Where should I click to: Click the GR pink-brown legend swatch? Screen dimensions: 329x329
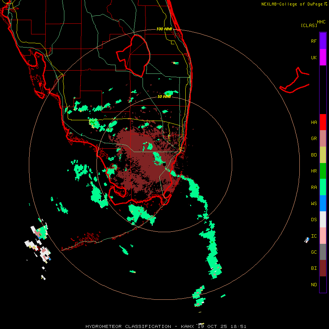click(323, 138)
